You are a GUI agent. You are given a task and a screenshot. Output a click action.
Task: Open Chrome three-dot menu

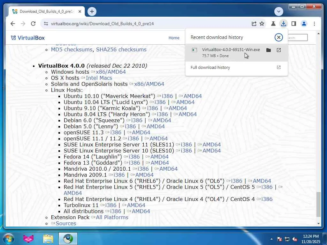coord(314,24)
